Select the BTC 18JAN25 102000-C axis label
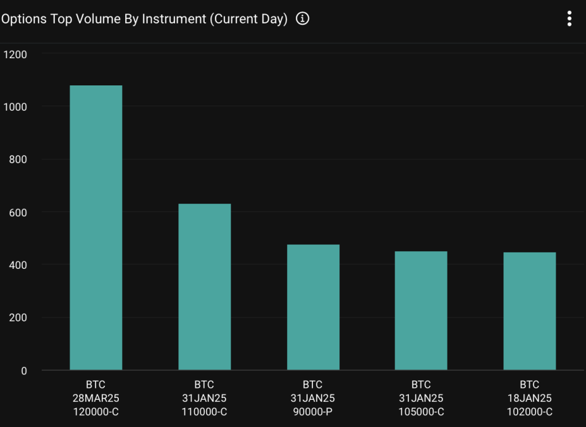This screenshot has width=586, height=427. [530, 398]
